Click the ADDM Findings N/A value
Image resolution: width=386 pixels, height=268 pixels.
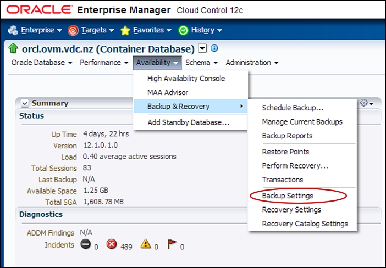click(86, 232)
